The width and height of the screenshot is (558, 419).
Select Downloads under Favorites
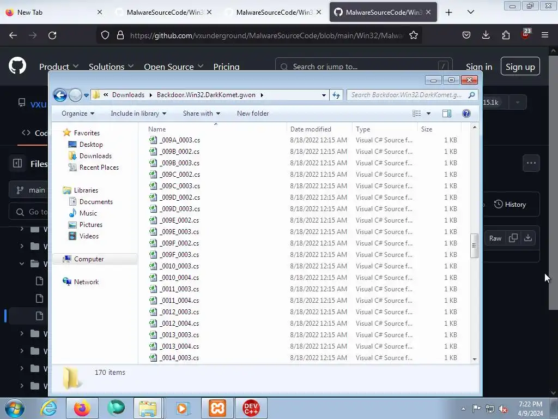pos(95,155)
